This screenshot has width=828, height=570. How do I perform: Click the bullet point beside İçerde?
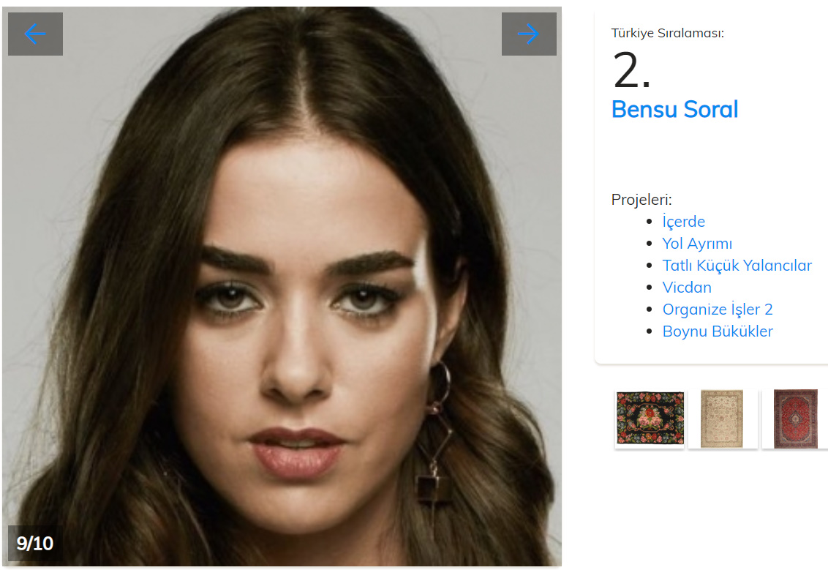[x=650, y=222]
